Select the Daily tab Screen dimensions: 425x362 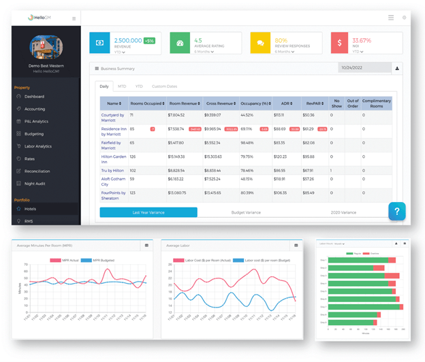tap(104, 86)
